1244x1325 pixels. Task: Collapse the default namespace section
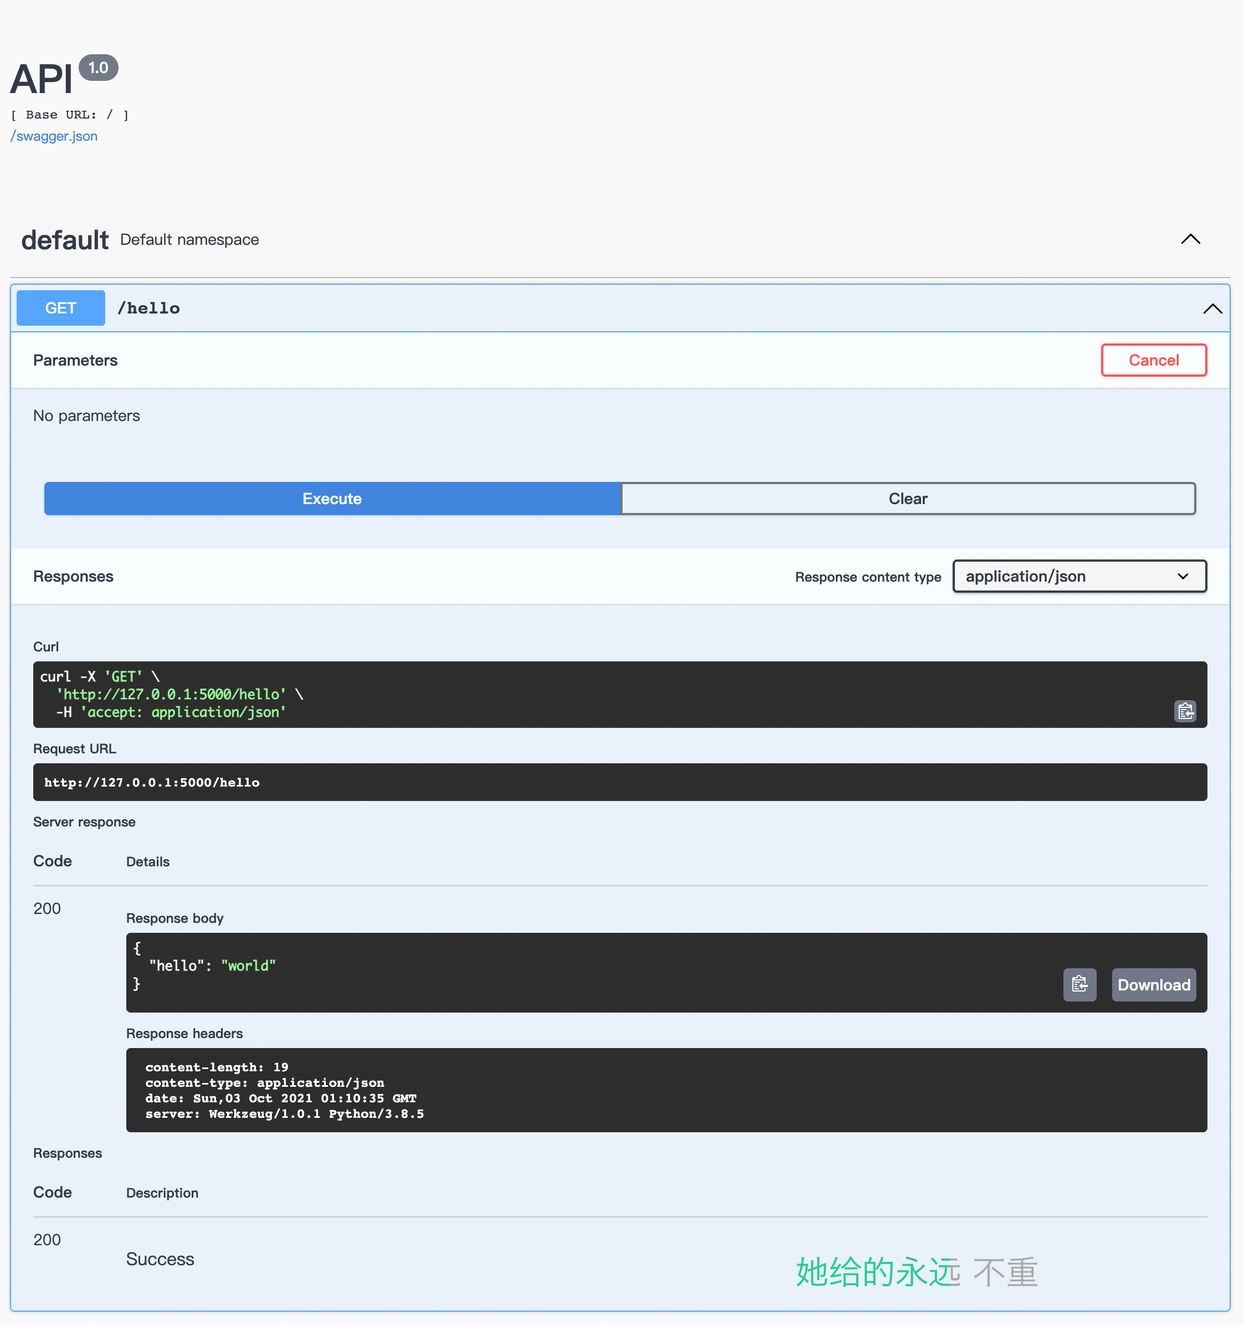click(x=1190, y=239)
